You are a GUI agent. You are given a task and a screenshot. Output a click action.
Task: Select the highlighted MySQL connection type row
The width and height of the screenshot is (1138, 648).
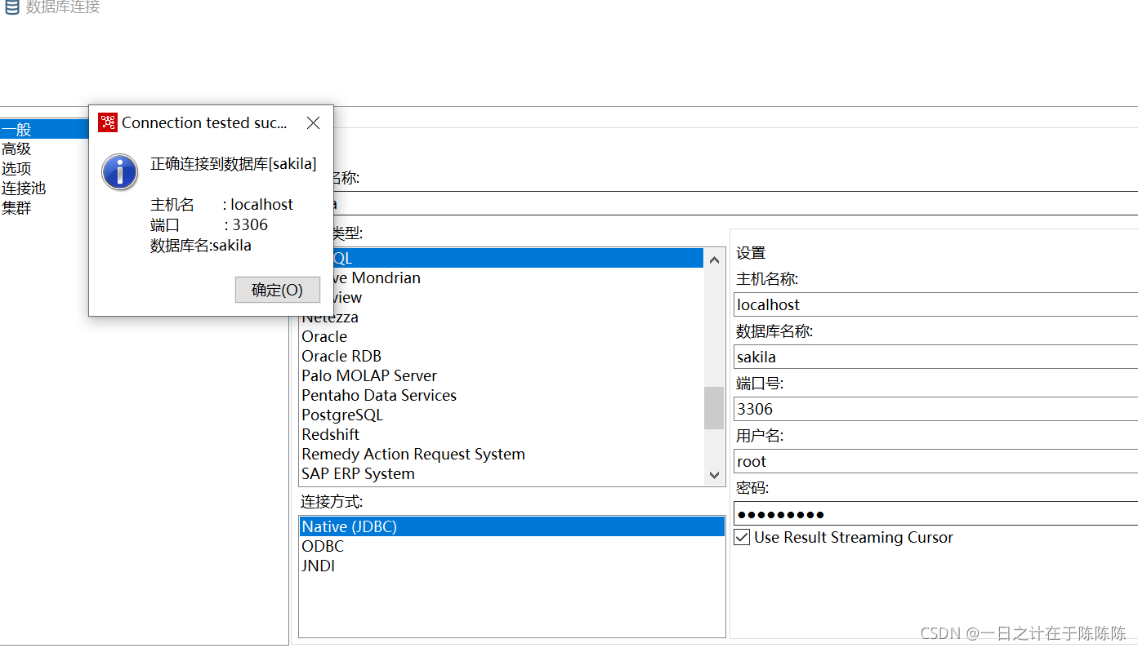pyautogui.click(x=519, y=258)
